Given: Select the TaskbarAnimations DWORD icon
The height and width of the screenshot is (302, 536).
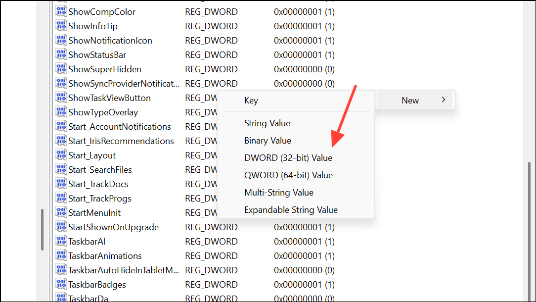Looking at the screenshot, I should point(61,255).
